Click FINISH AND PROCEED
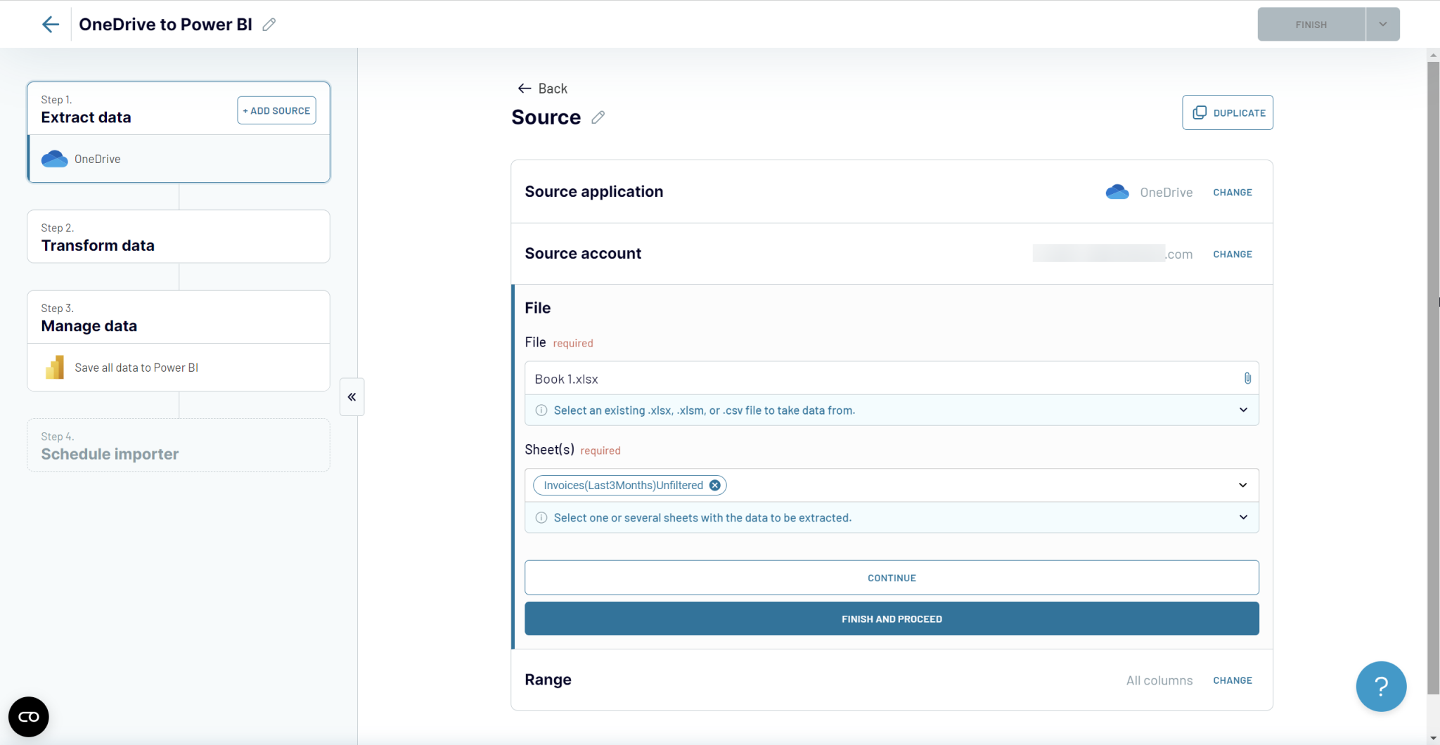This screenshot has width=1440, height=745. pos(891,618)
